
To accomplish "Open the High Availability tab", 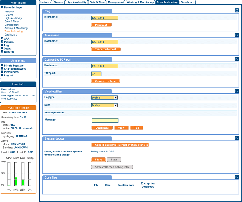I will point(76,2).
